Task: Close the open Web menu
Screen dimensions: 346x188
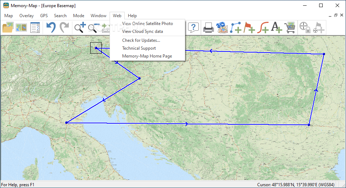Action: (117, 16)
